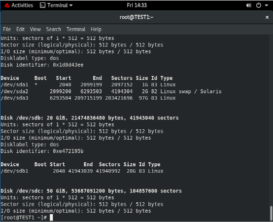This screenshot has width=273, height=222.
Task: Close the root@TEST1 terminal window
Action: coord(267,17)
